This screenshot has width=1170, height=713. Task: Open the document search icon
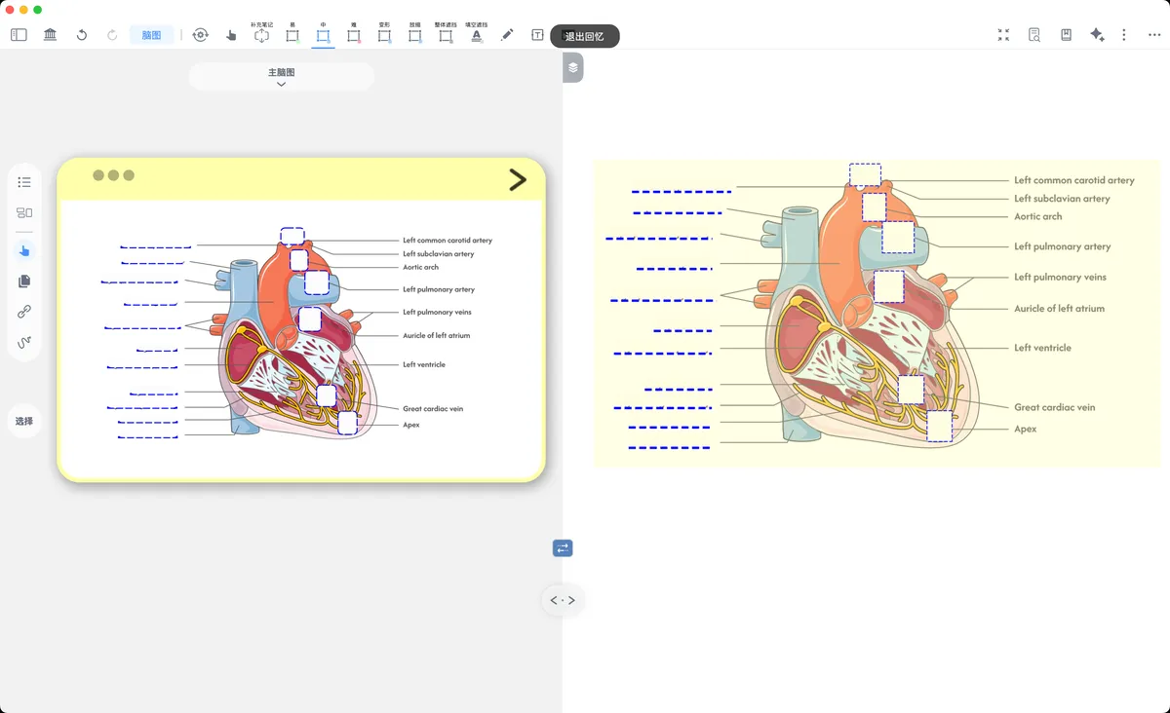tap(1034, 35)
